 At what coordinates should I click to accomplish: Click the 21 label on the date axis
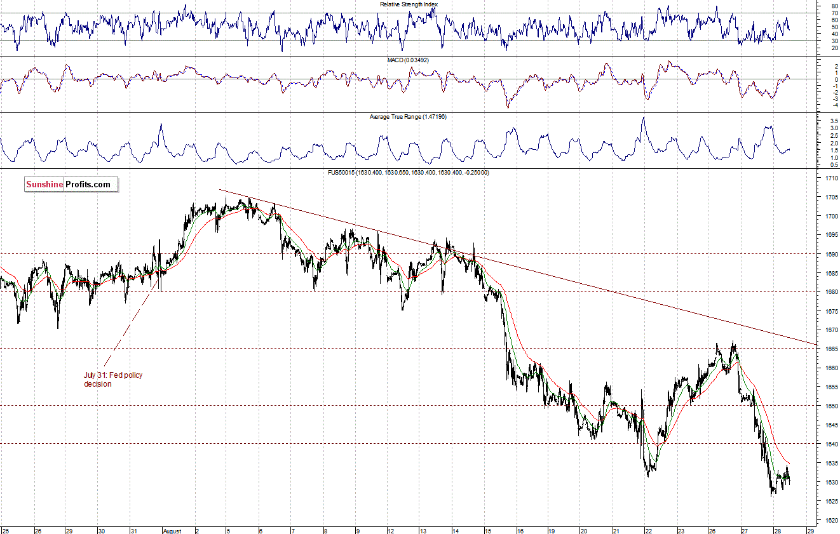tap(616, 530)
